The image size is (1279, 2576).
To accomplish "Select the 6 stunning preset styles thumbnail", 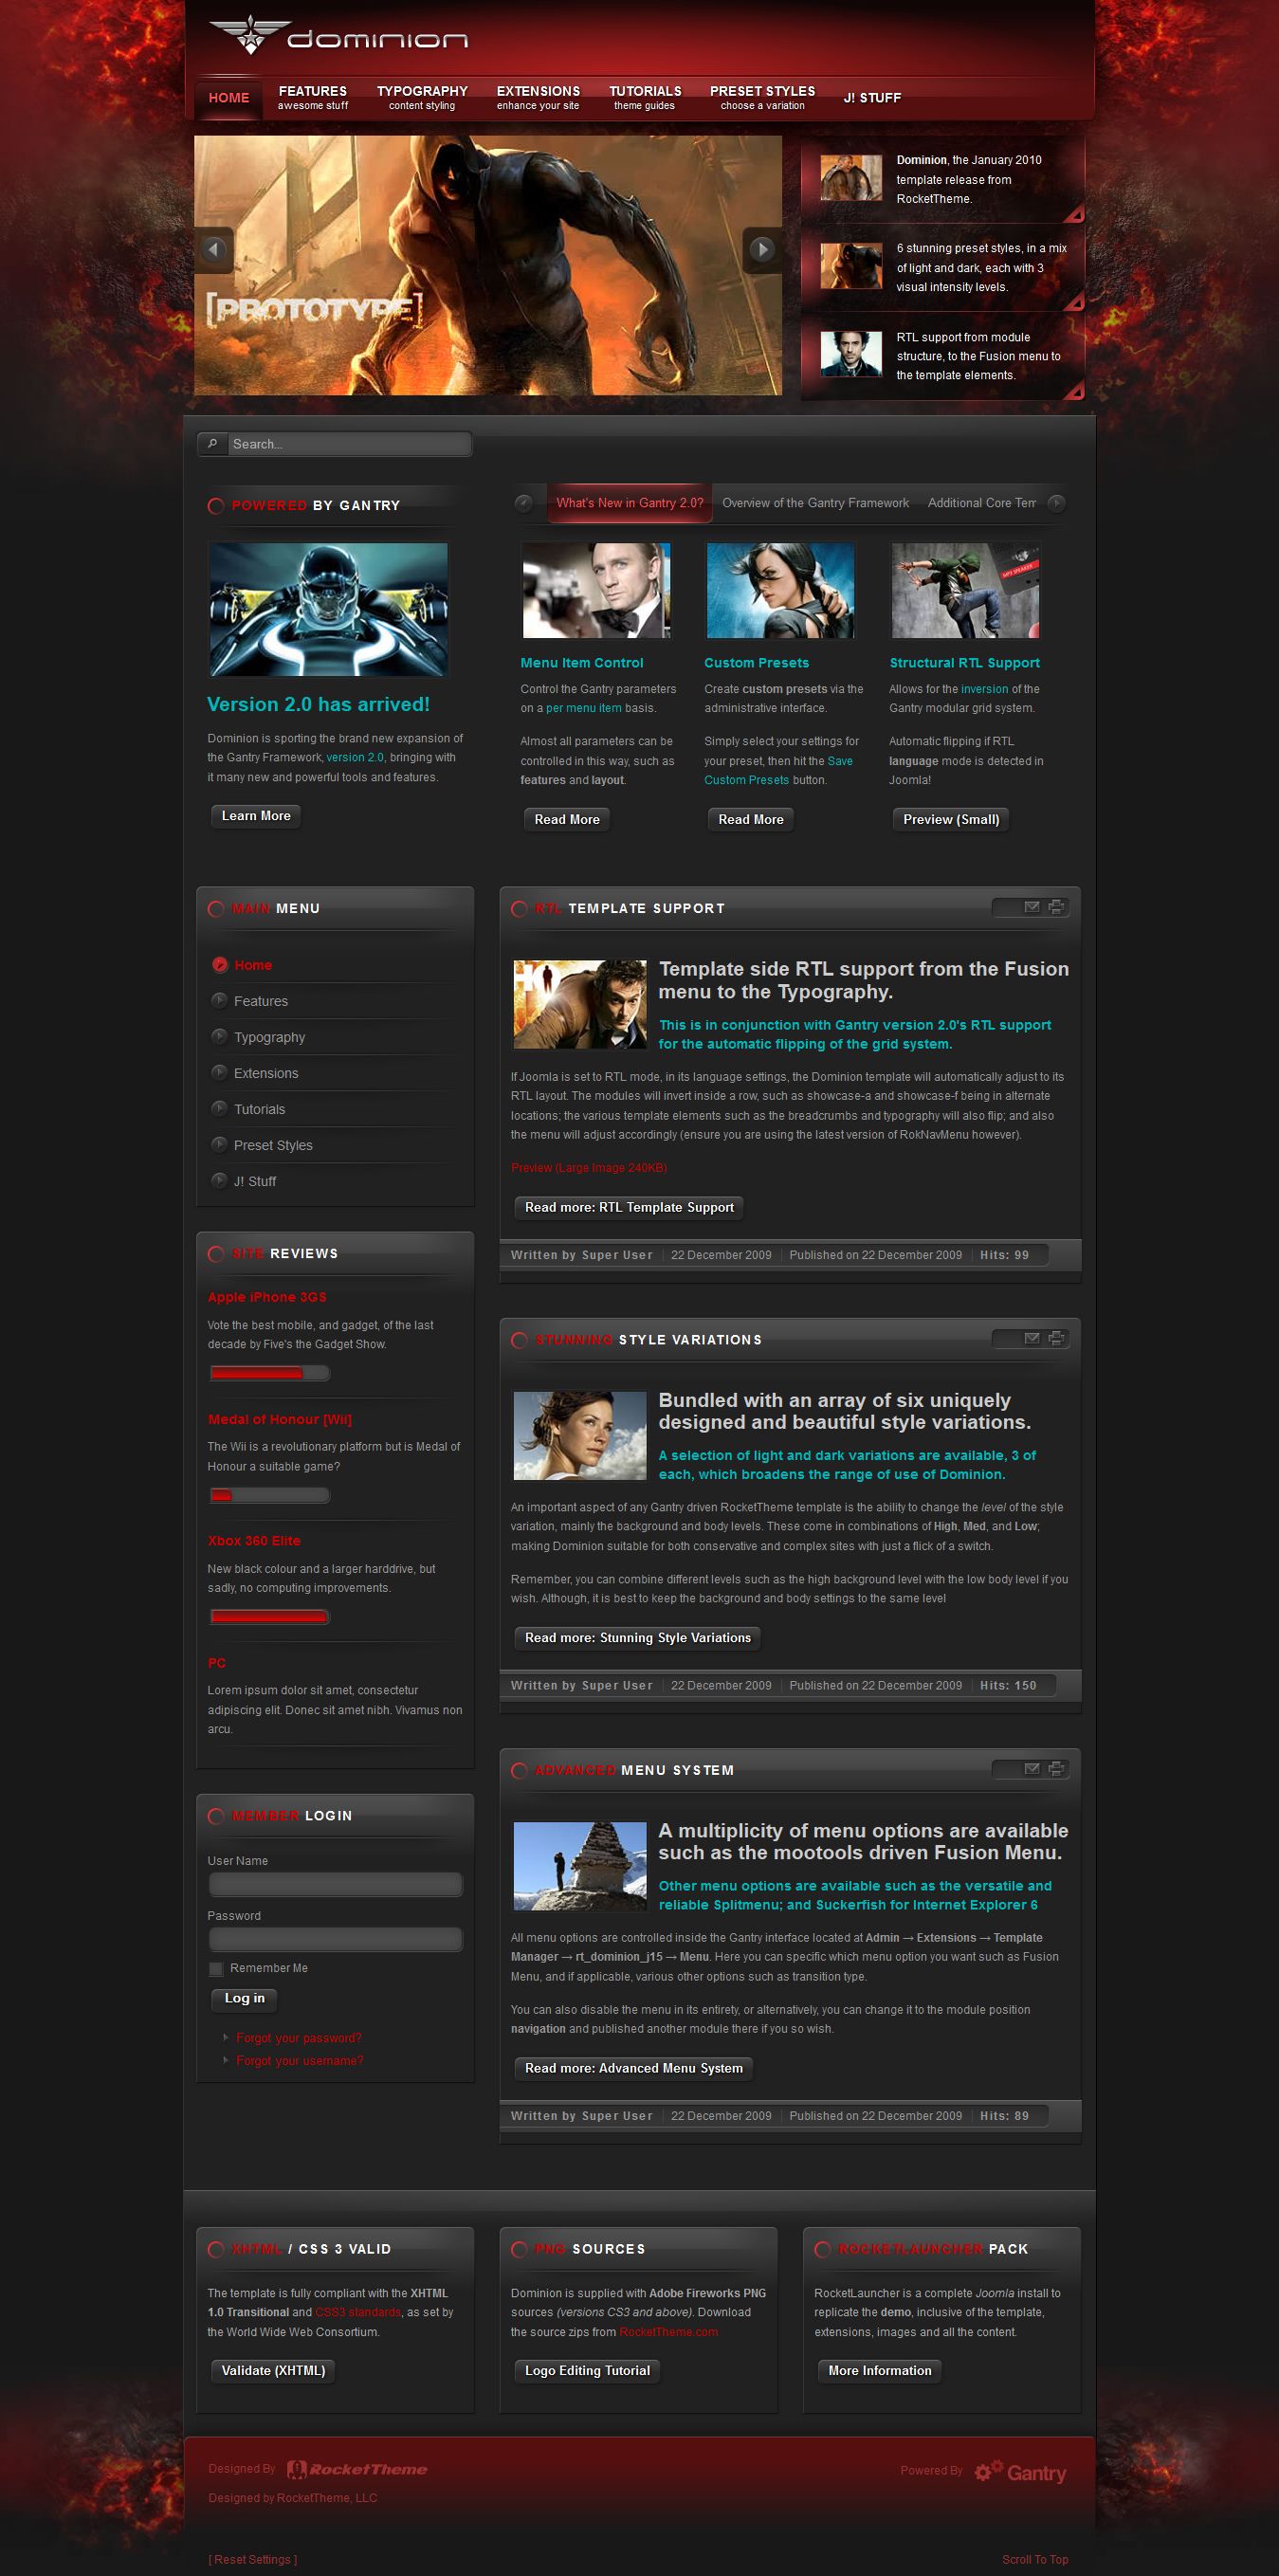I will [851, 266].
